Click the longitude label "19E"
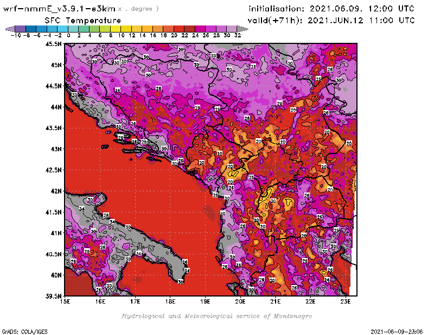The height and width of the screenshot is (335, 434). (x=206, y=301)
